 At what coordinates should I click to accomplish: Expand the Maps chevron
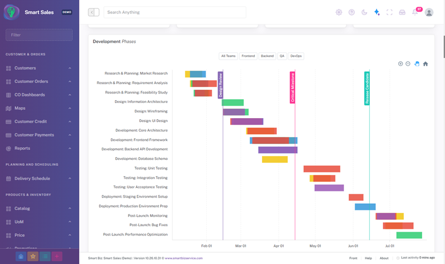tap(70, 108)
